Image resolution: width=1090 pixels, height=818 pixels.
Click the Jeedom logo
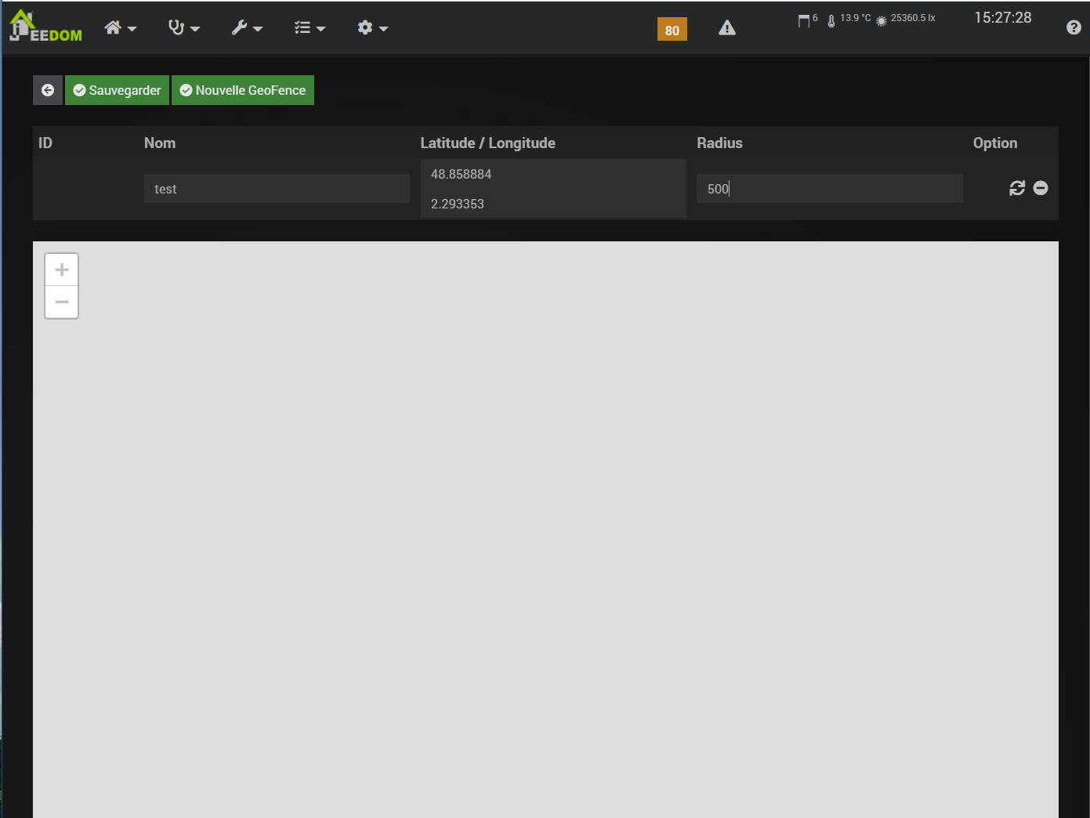(45, 27)
